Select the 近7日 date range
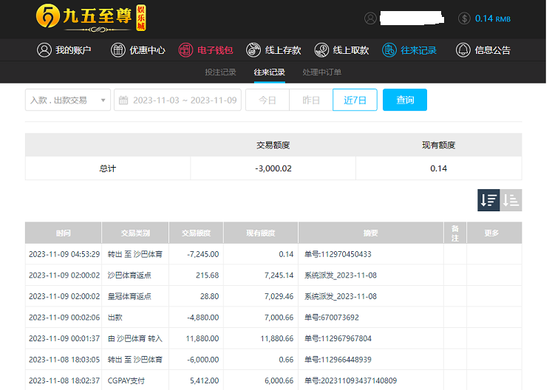This screenshot has height=390, width=552. (x=355, y=100)
